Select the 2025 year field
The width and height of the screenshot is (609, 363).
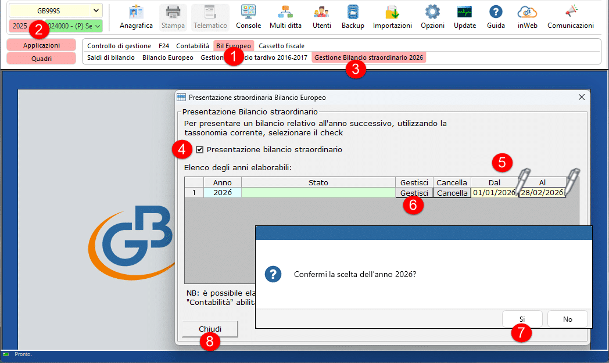20,26
